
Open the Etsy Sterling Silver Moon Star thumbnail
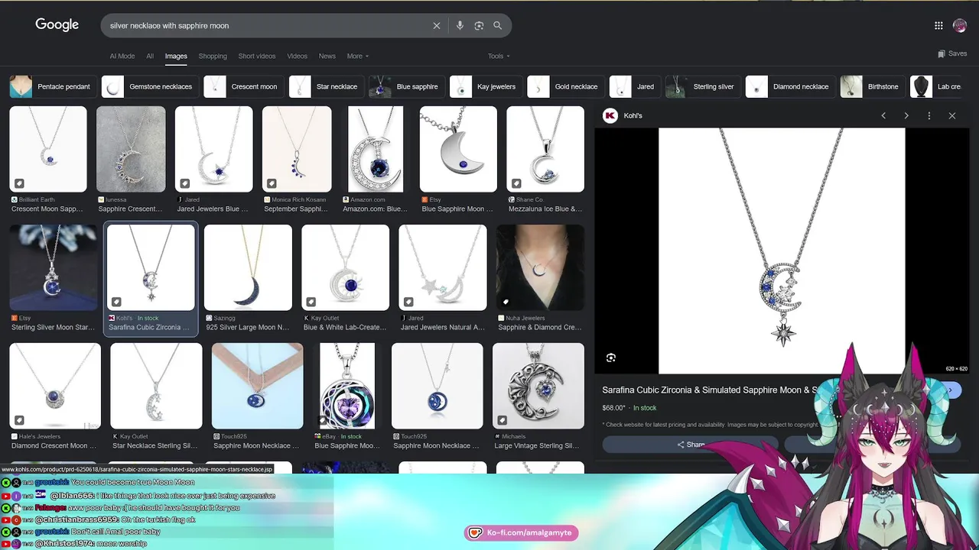tap(54, 267)
